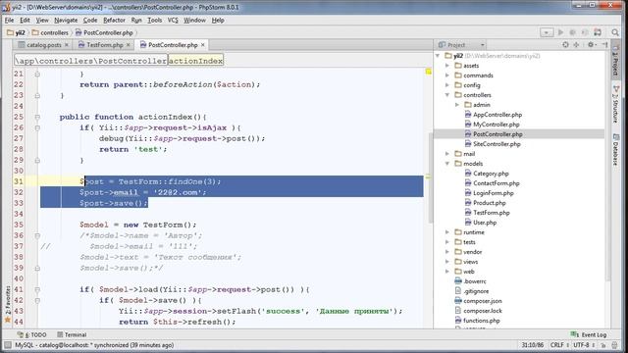Image resolution: width=628 pixels, height=353 pixels.
Task: Select functions.php in project tree
Action: [x=482, y=321]
